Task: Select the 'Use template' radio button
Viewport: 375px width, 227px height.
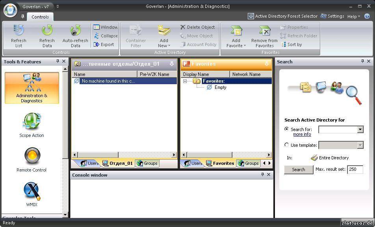Action: point(286,145)
